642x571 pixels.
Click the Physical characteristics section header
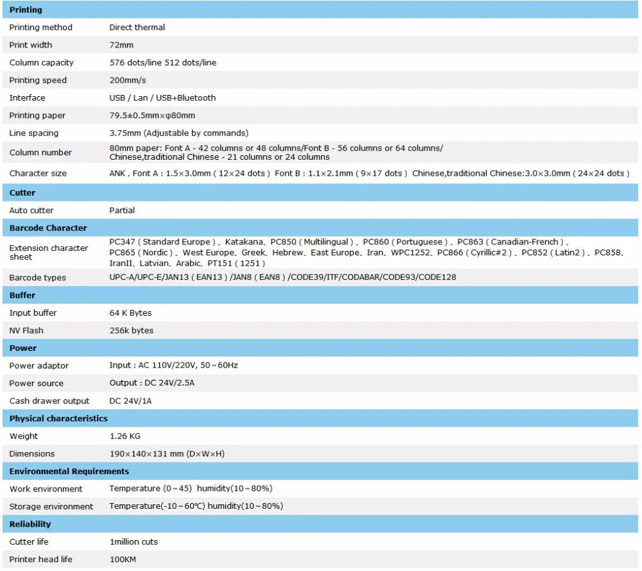pyautogui.click(x=320, y=418)
